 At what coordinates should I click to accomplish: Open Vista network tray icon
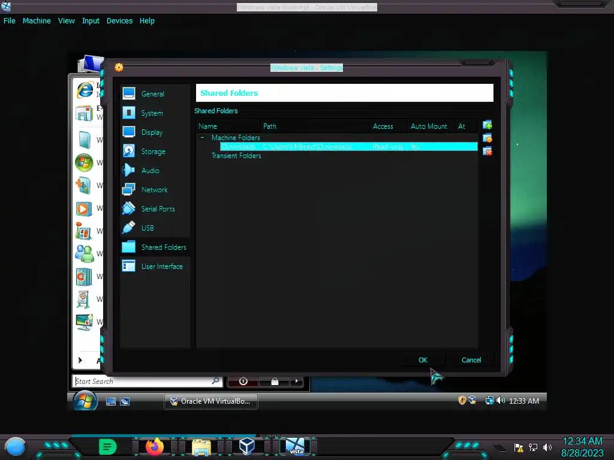coord(489,401)
